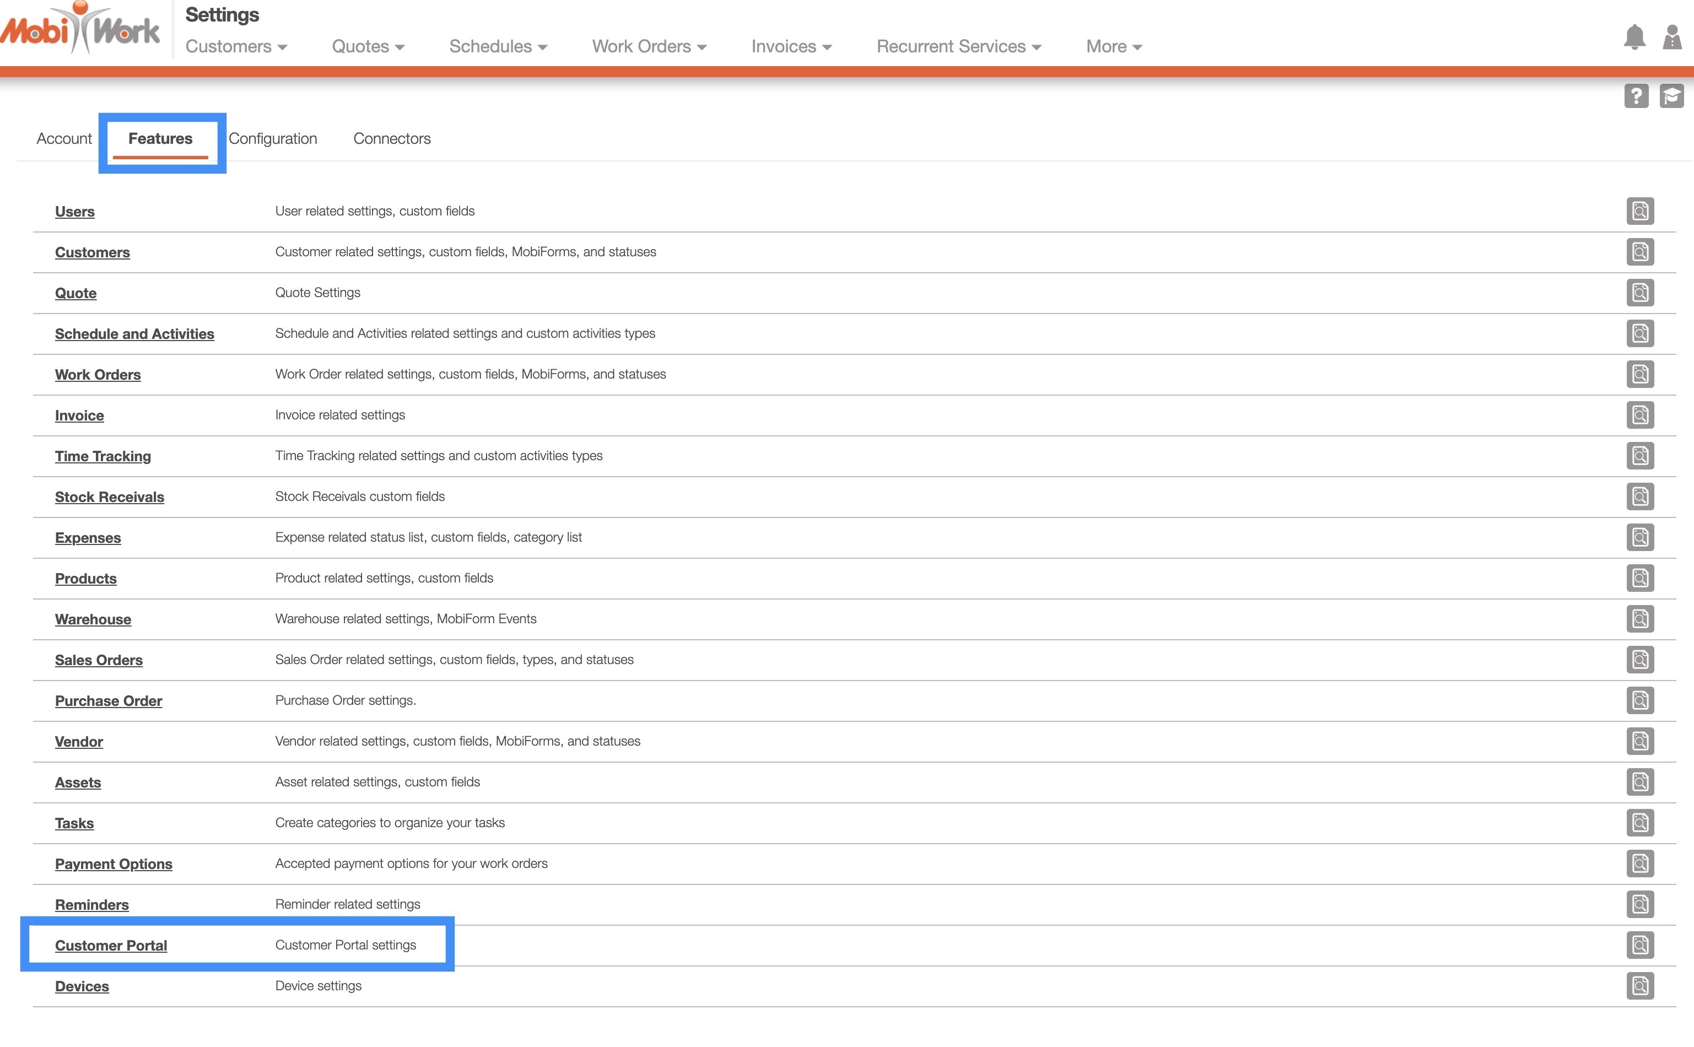This screenshot has height=1047, width=1694.
Task: Switch to the Connectors tab
Action: coord(392,138)
